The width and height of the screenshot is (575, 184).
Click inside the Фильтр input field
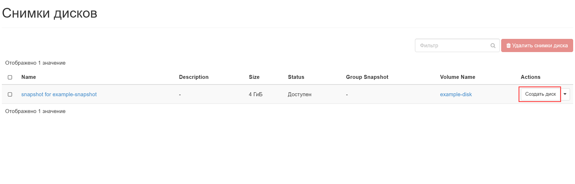pos(453,45)
